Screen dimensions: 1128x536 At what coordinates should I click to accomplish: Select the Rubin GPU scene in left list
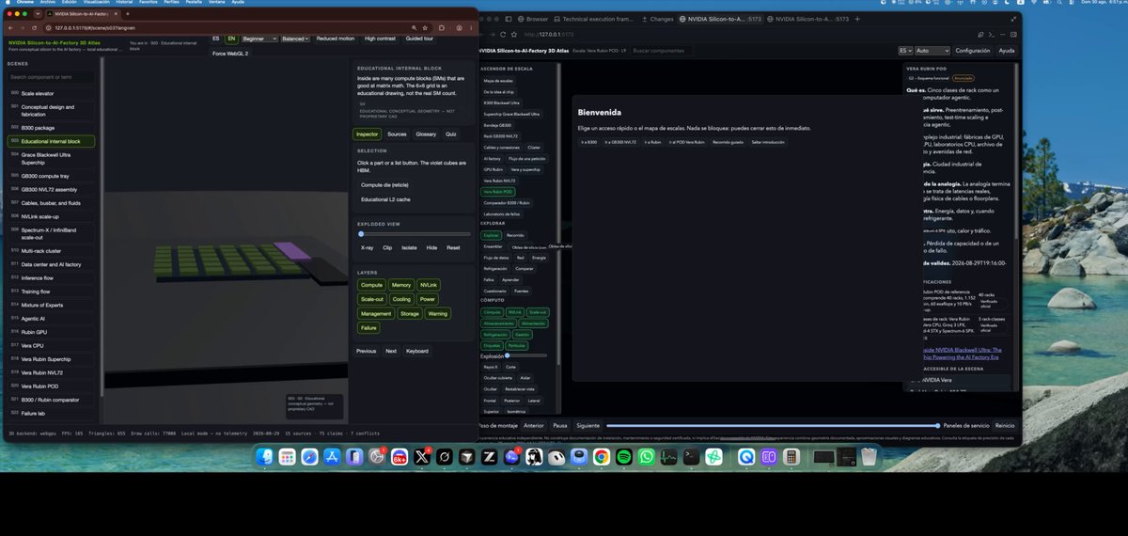point(49,332)
